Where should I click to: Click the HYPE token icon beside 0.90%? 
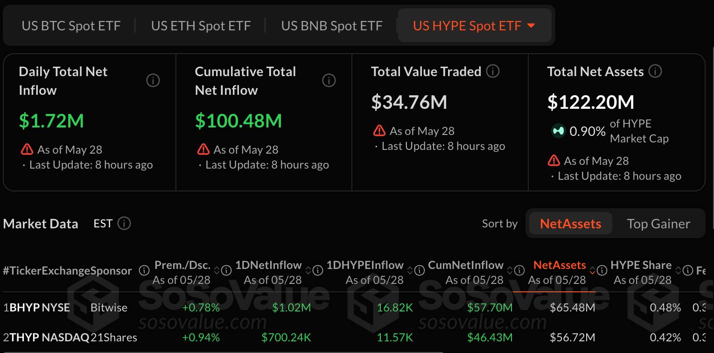point(558,131)
